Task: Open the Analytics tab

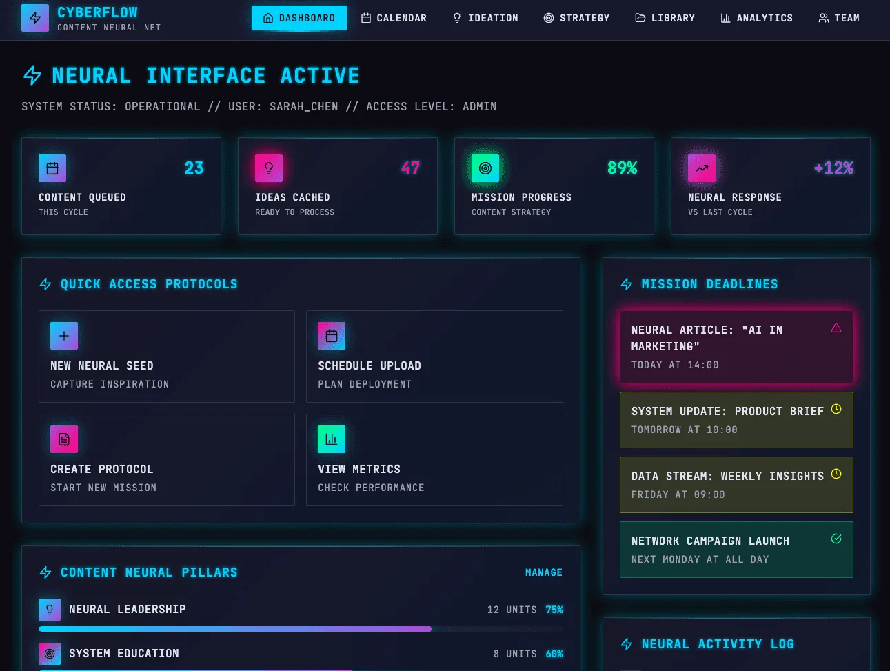Action: click(x=757, y=18)
